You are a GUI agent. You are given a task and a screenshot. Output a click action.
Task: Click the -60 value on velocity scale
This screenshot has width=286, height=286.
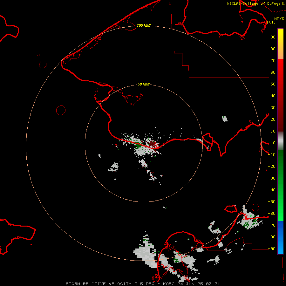click(x=272, y=214)
